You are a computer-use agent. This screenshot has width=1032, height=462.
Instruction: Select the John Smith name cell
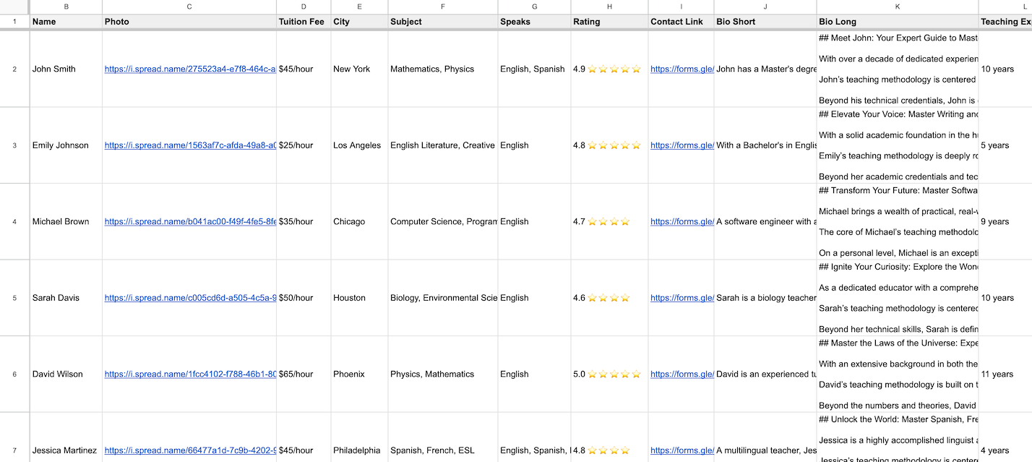point(66,69)
